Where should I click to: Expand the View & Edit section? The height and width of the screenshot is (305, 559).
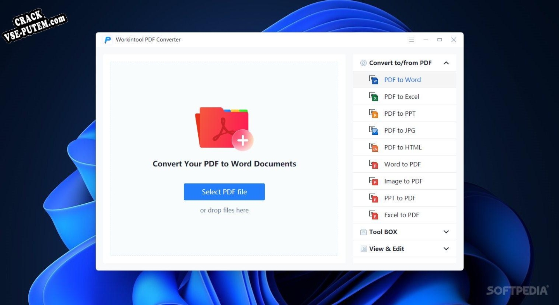pos(446,249)
